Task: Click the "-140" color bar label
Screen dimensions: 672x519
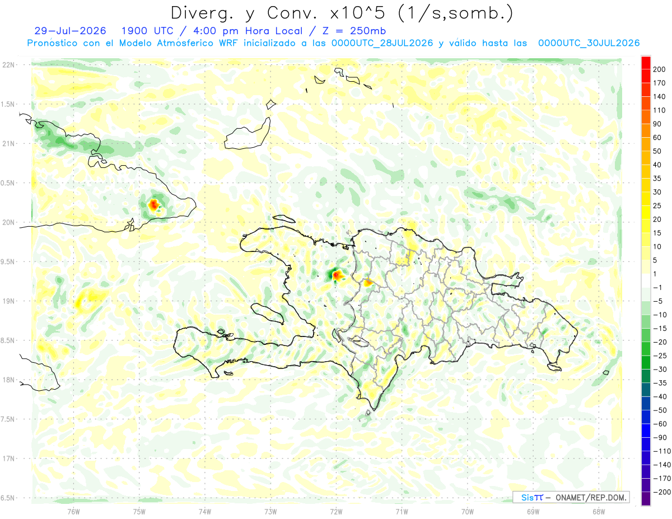Action: click(x=661, y=465)
